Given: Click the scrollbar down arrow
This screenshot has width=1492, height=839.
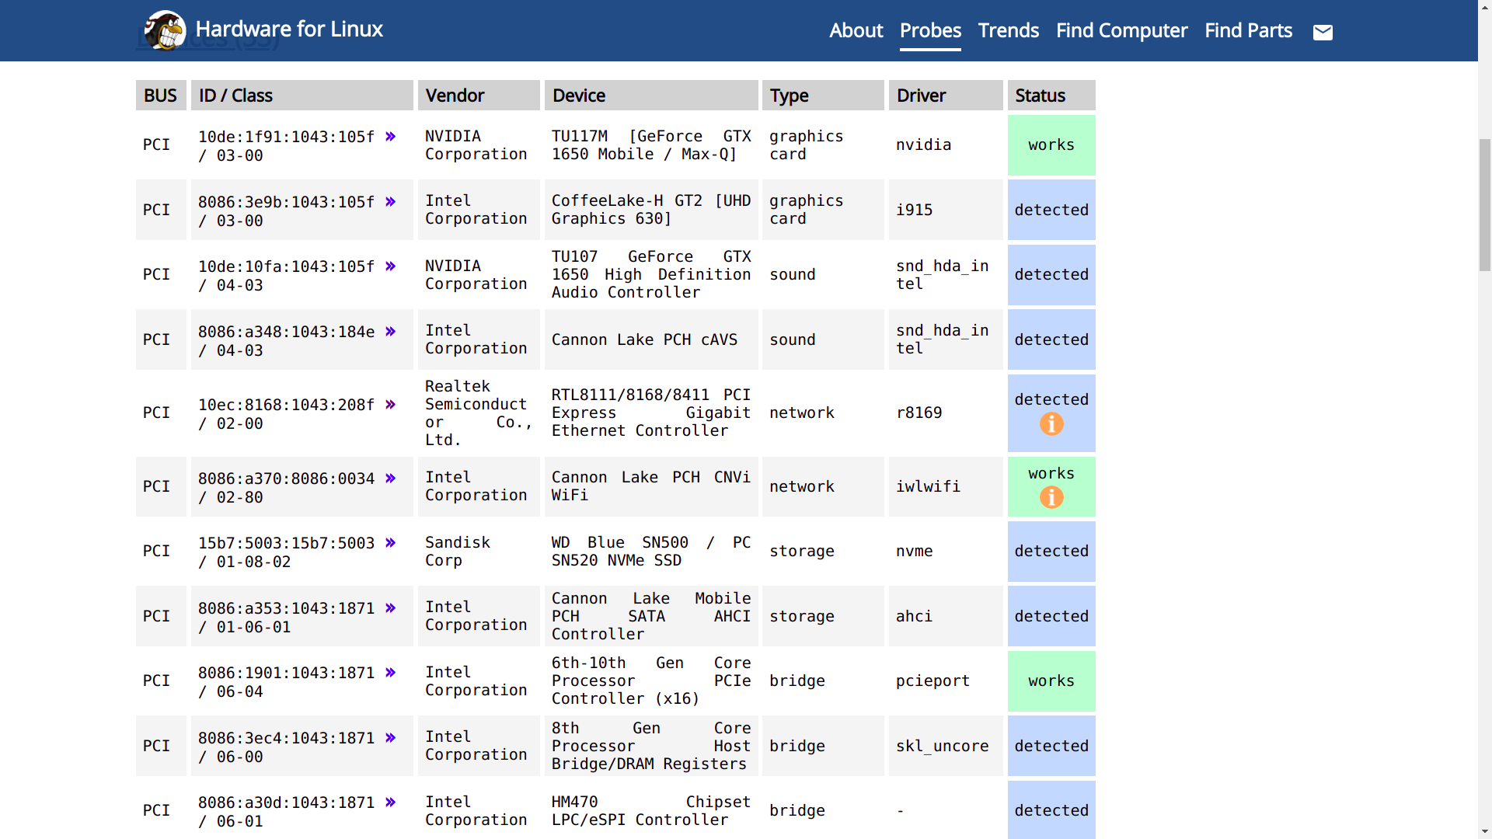Looking at the screenshot, I should pyautogui.click(x=1485, y=832).
